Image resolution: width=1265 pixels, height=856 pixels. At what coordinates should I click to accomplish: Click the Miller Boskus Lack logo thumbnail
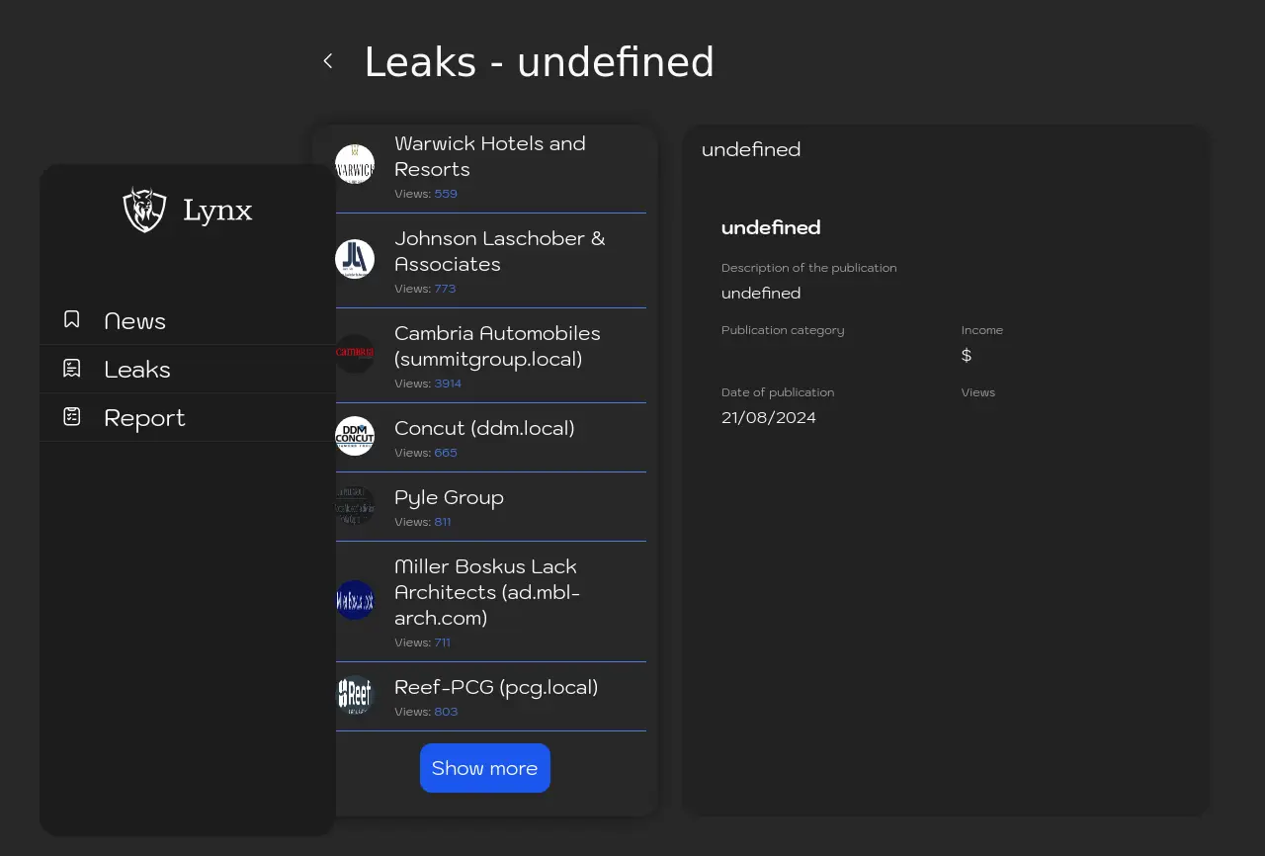[x=355, y=600]
